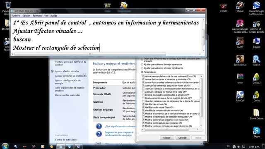Image resolution: width=265 pixels, height=149 pixels.
Task: Select 'Ajustar para obtener la mejor apariencia' radio
Action: (x=142, y=65)
